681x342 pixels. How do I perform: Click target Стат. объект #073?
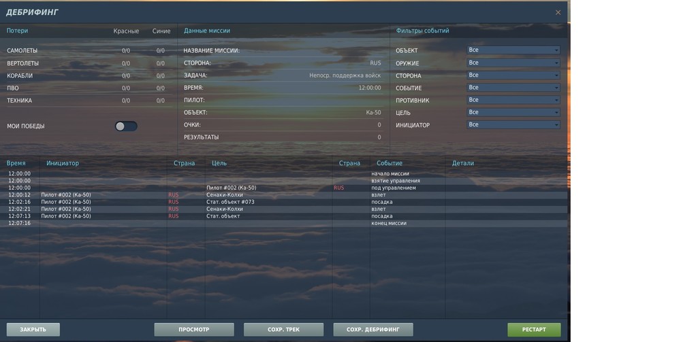point(230,202)
